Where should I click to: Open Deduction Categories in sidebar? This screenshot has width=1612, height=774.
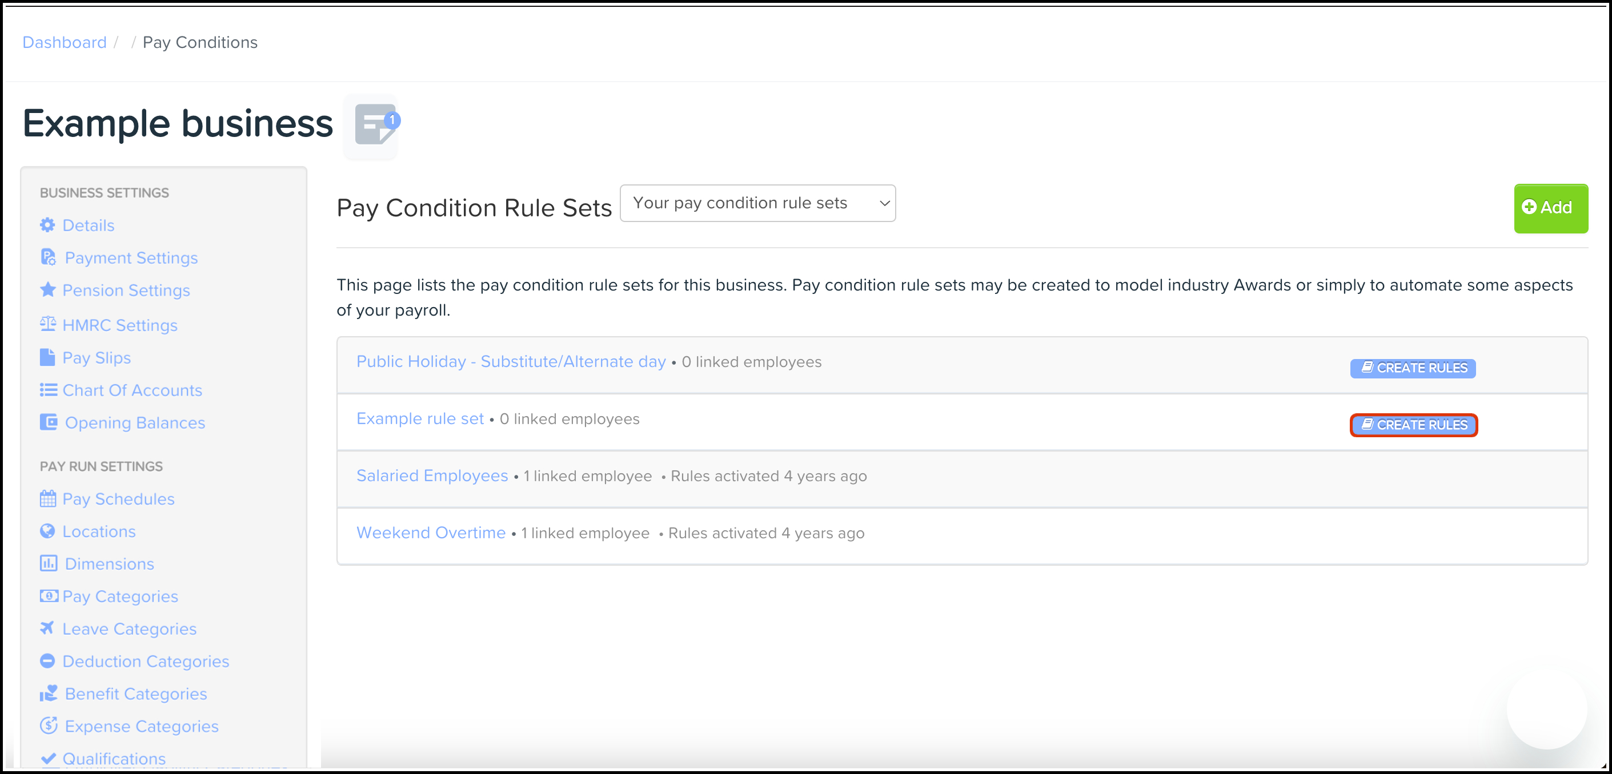145,662
